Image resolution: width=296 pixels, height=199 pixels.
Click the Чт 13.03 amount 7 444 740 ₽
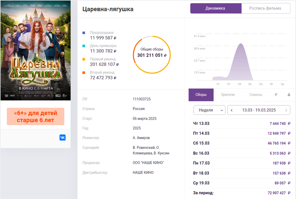point(280,124)
